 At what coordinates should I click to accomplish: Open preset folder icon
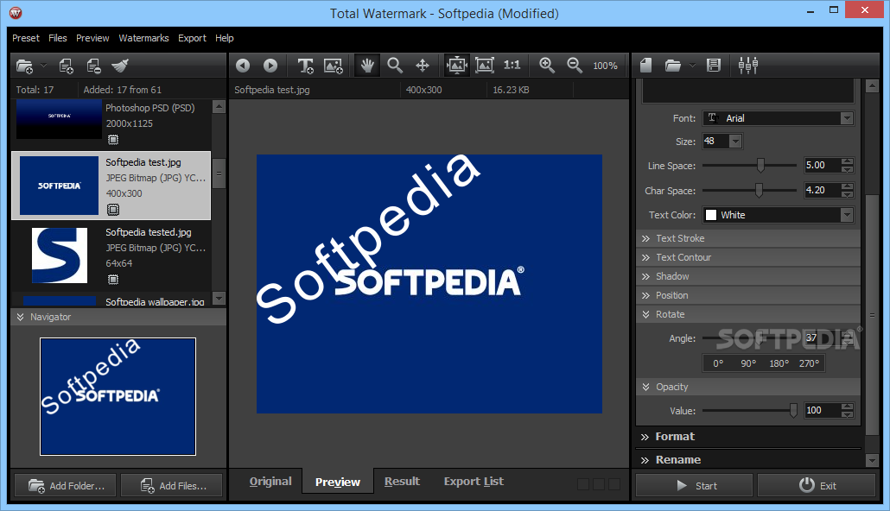(672, 66)
